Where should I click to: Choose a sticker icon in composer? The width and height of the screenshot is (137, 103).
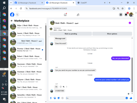59,98
